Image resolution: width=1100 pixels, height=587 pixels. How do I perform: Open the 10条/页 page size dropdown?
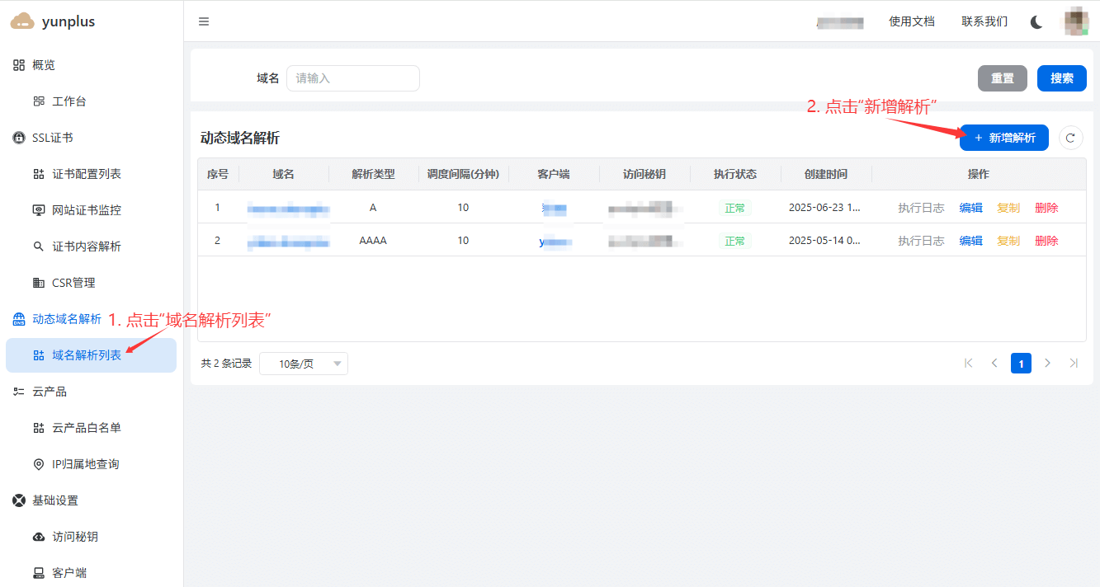coord(303,364)
